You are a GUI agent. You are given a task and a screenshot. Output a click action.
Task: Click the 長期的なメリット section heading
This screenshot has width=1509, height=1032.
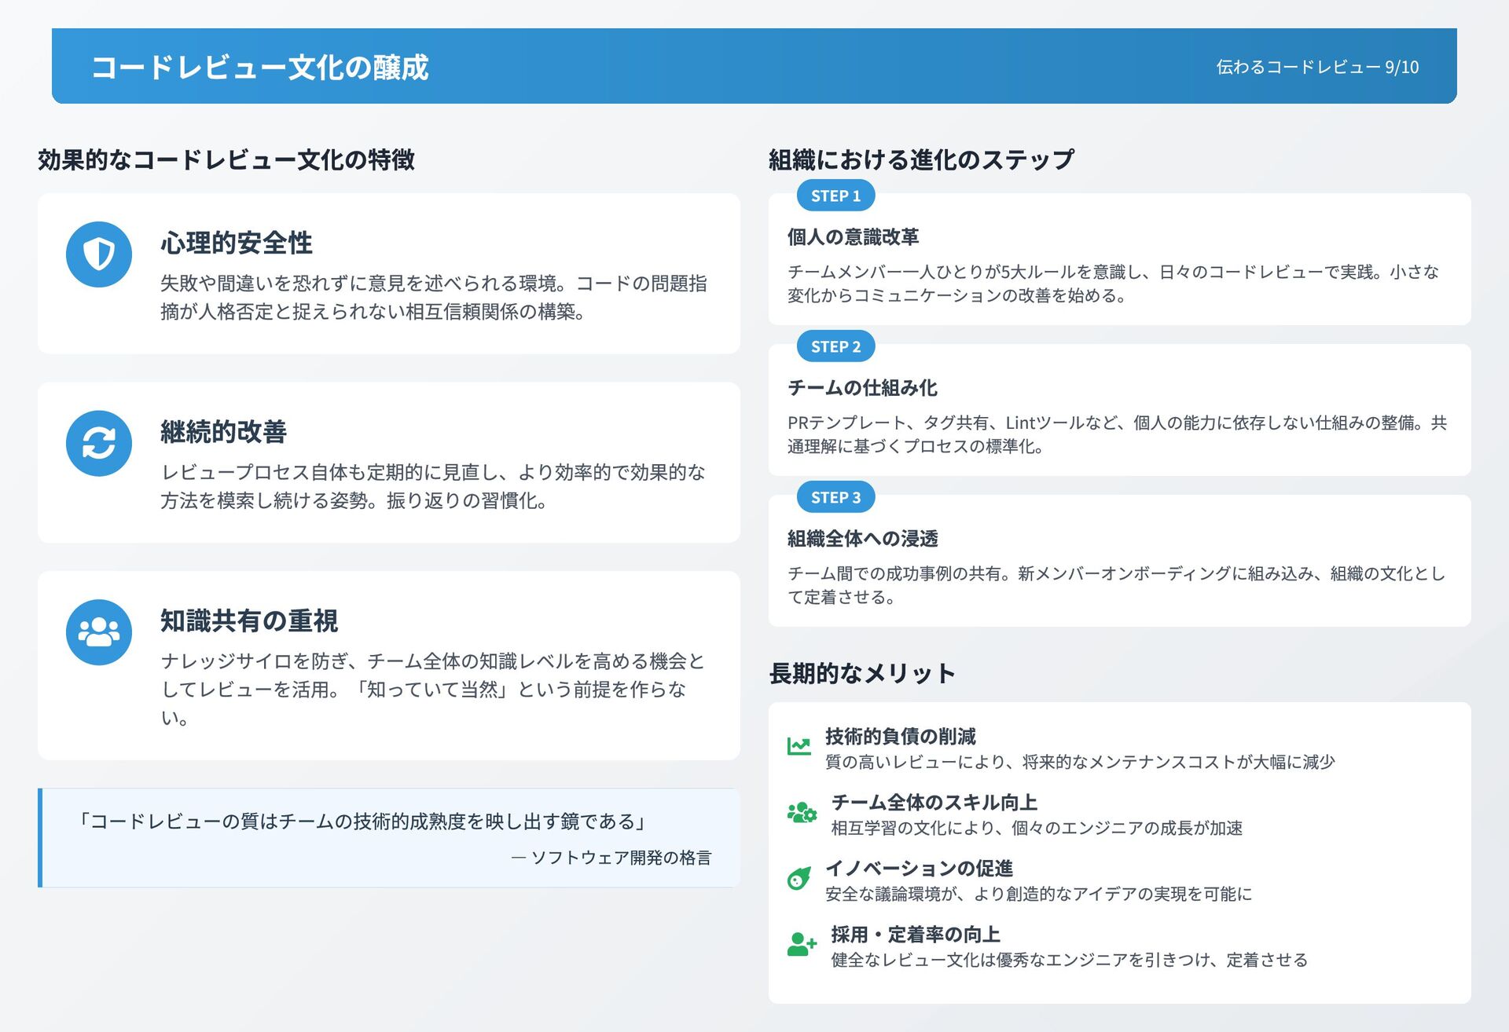(x=862, y=673)
